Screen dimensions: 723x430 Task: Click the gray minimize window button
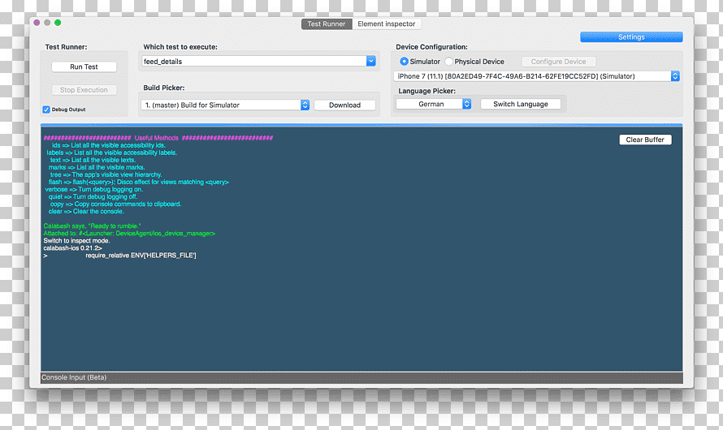click(47, 23)
